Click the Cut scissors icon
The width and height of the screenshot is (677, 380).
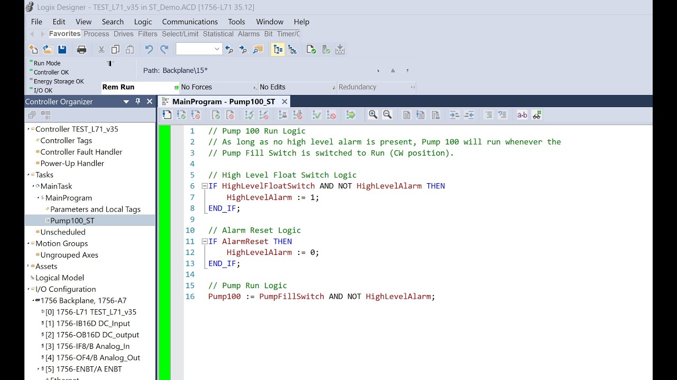(101, 49)
